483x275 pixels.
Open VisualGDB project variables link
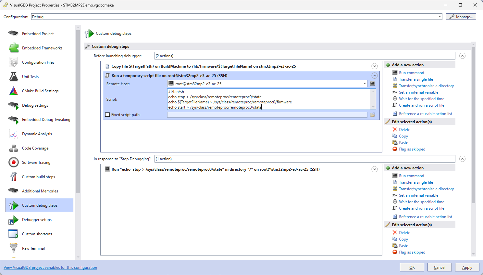click(50, 268)
